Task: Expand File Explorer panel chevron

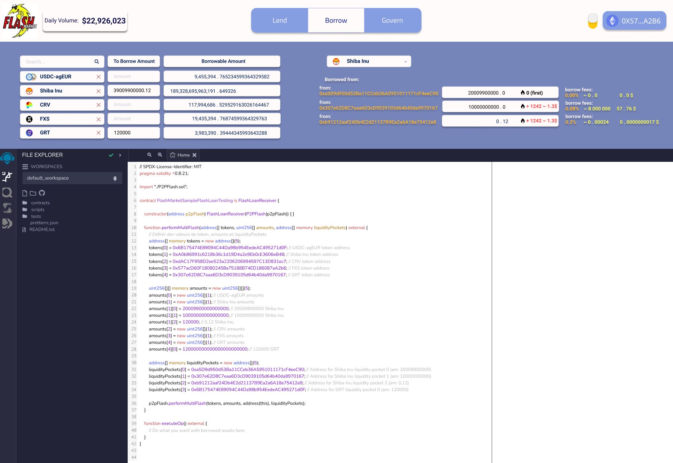Action: [x=120, y=155]
